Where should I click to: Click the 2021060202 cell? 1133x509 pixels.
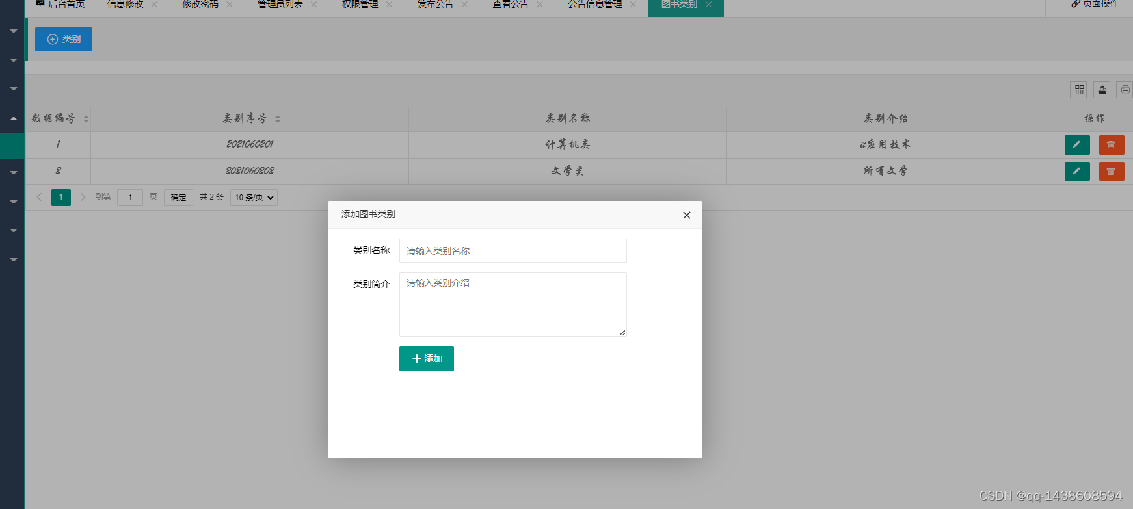click(x=250, y=171)
